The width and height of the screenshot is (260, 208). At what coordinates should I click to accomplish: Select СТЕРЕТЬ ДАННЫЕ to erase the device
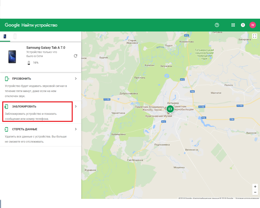(x=25, y=129)
